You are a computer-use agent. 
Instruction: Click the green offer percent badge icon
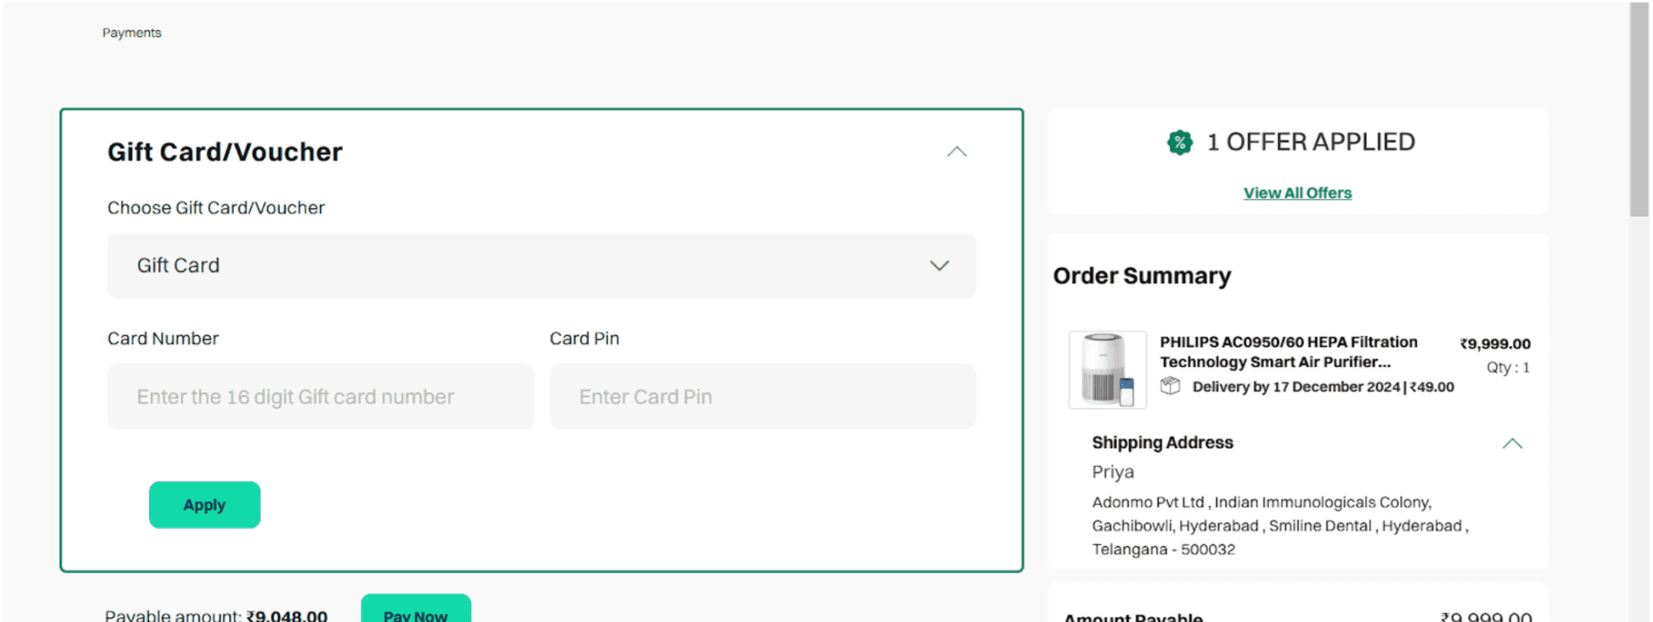[1179, 142]
